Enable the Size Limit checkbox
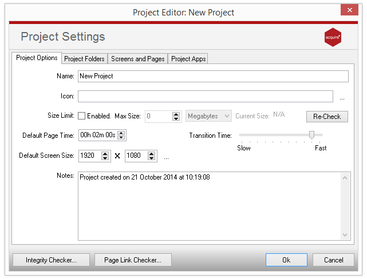367x279 pixels. click(x=81, y=116)
